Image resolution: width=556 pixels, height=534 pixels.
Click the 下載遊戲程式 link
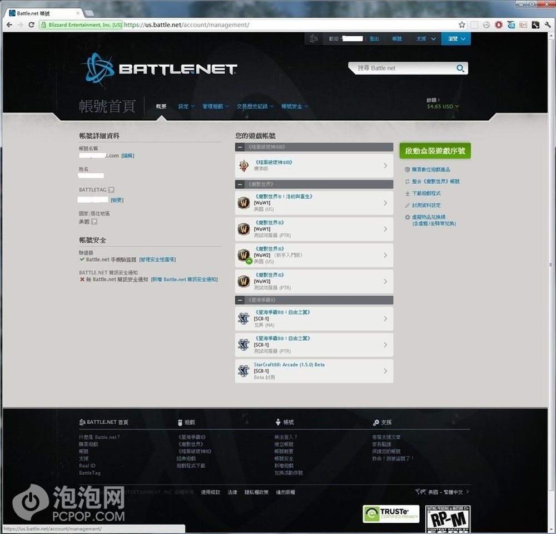pos(426,194)
